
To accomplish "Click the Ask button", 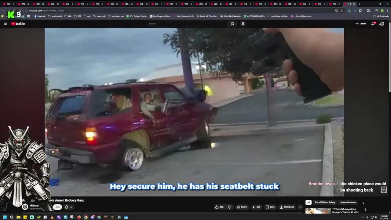I will [x=256, y=207].
